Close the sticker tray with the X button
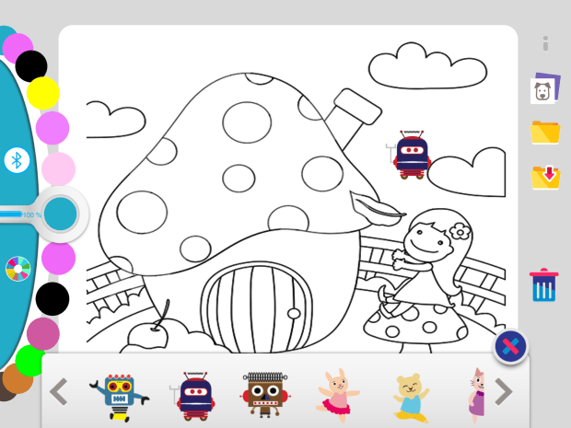 pyautogui.click(x=510, y=346)
